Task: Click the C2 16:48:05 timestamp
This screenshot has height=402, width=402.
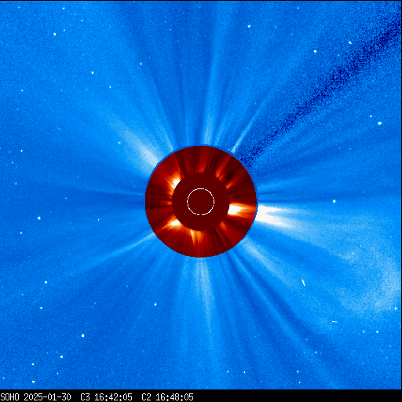Action: (x=167, y=397)
